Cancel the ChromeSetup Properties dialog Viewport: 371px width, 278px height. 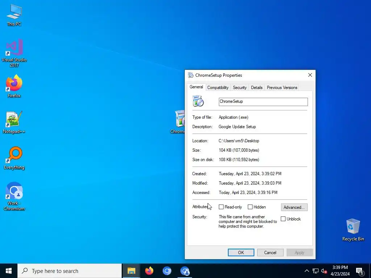pyautogui.click(x=270, y=252)
